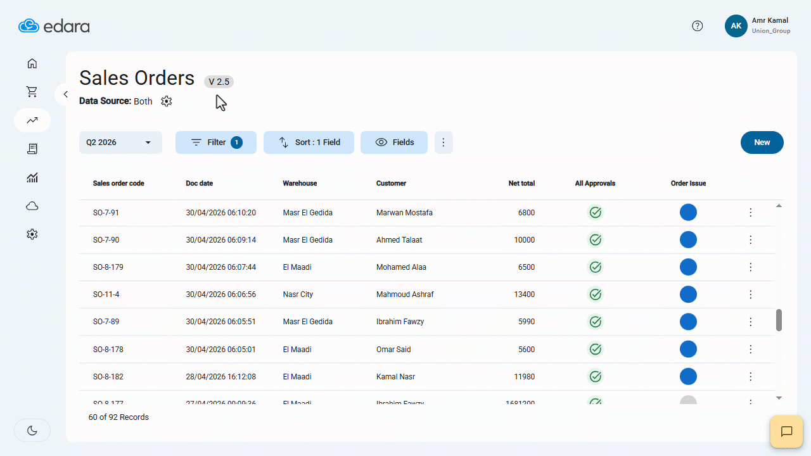Sort by Sales order code column header
The width and height of the screenshot is (811, 456).
point(118,184)
